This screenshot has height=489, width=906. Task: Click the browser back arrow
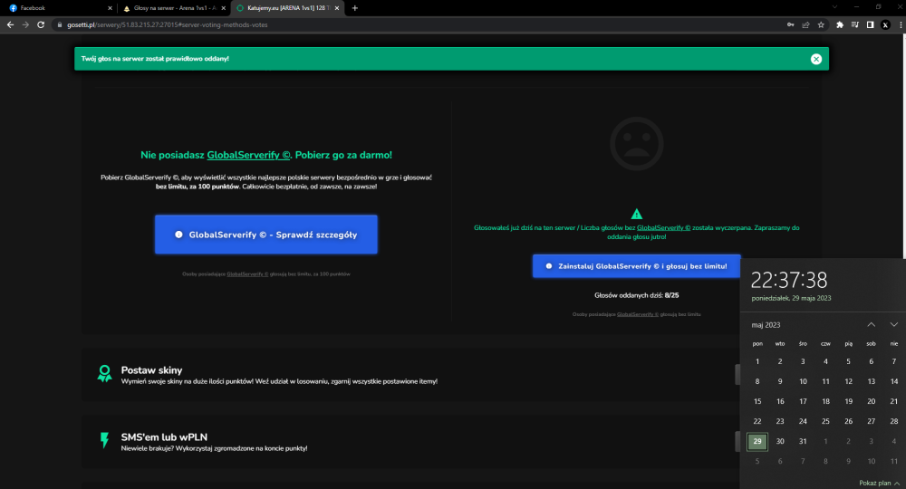[10, 24]
